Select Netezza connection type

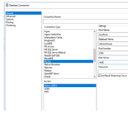click(48, 70)
